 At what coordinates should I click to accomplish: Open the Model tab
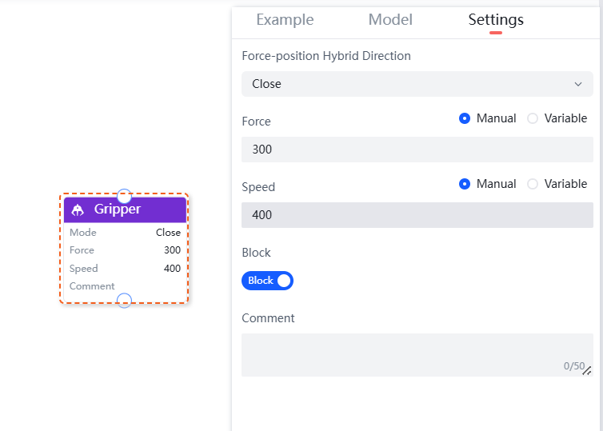pos(390,20)
